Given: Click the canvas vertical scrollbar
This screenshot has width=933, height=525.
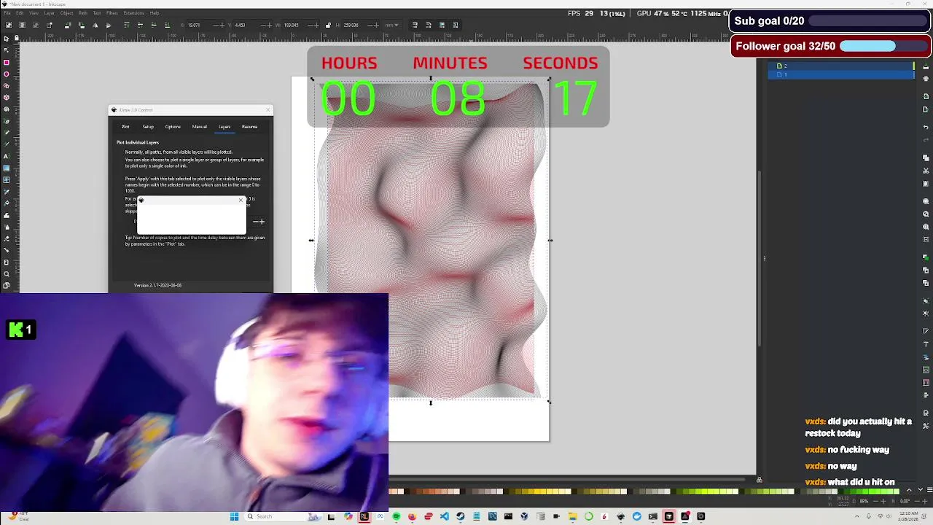Looking at the screenshot, I should coord(759,259).
